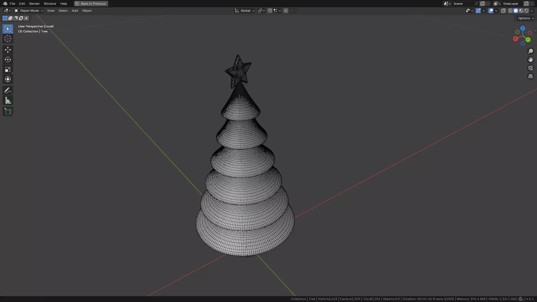Switch to rendered shading

pos(526,11)
